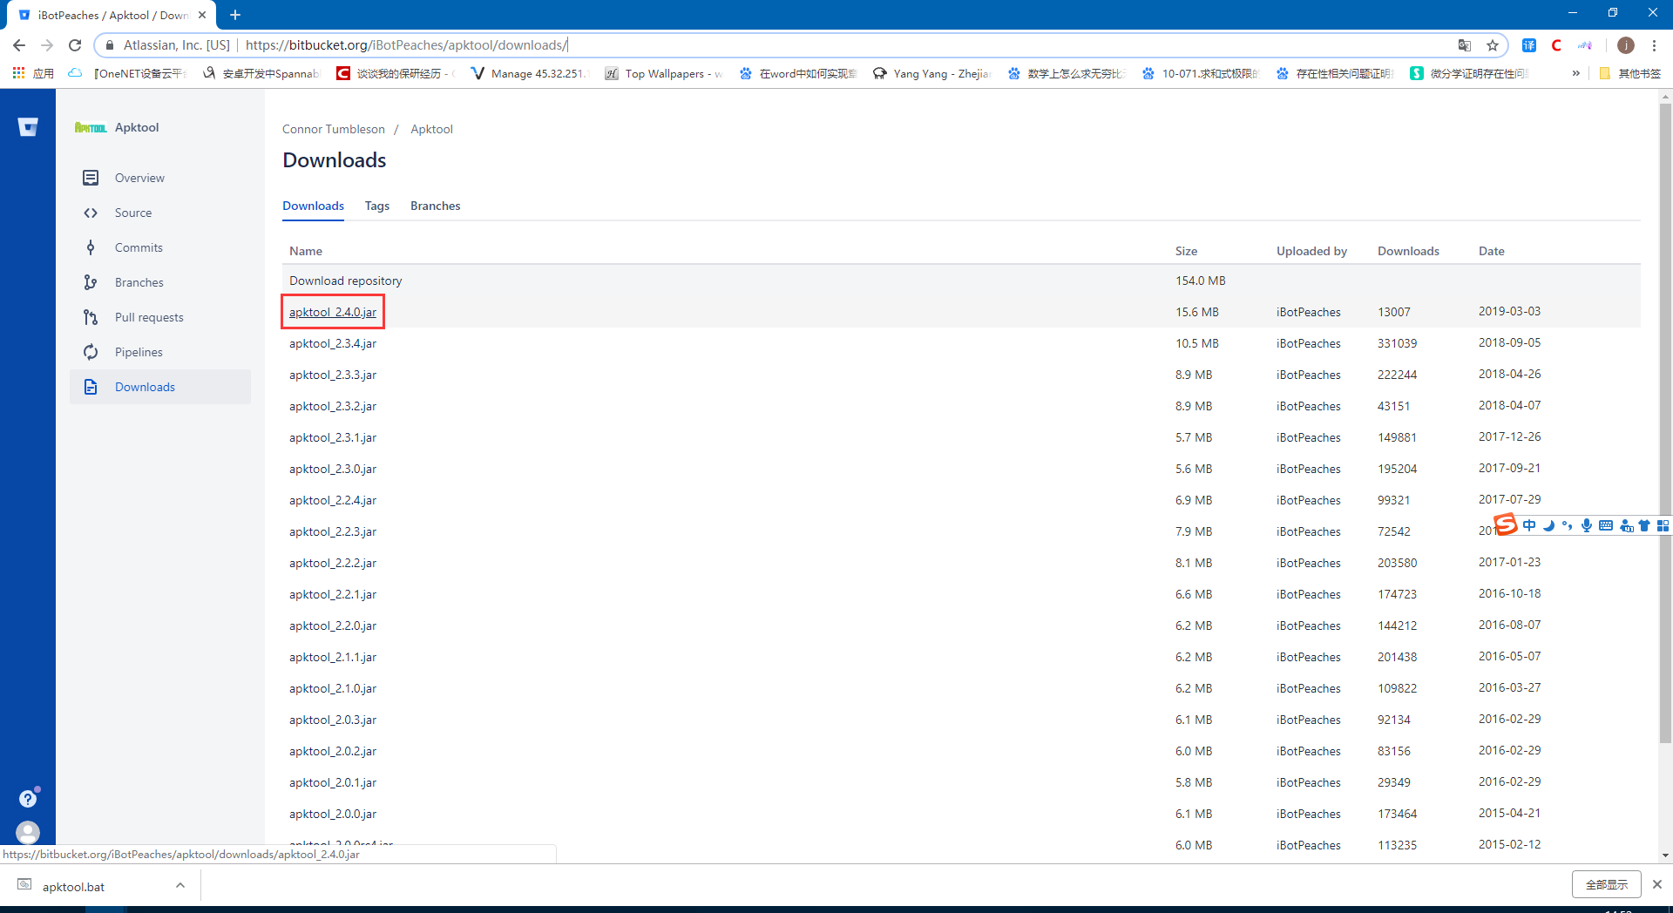Viewport: 1673px width, 913px height.
Task: Click the 全部显示 button in the download bar
Action: [x=1606, y=884]
